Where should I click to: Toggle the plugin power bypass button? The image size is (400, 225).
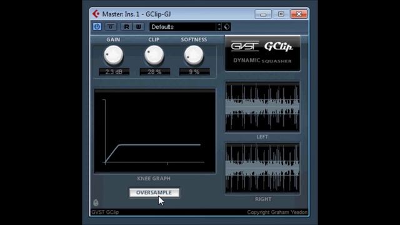[x=97, y=27]
